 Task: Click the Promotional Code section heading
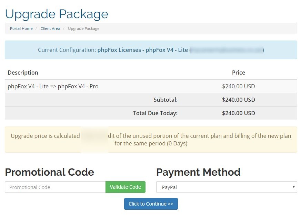[49, 172]
